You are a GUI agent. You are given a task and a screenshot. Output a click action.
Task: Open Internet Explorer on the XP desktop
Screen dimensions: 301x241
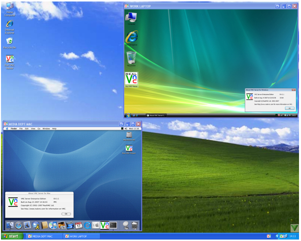click(x=9, y=27)
